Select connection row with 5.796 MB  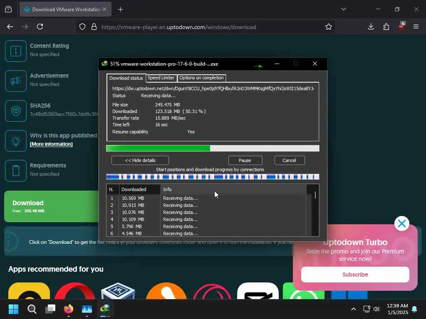coord(206,226)
